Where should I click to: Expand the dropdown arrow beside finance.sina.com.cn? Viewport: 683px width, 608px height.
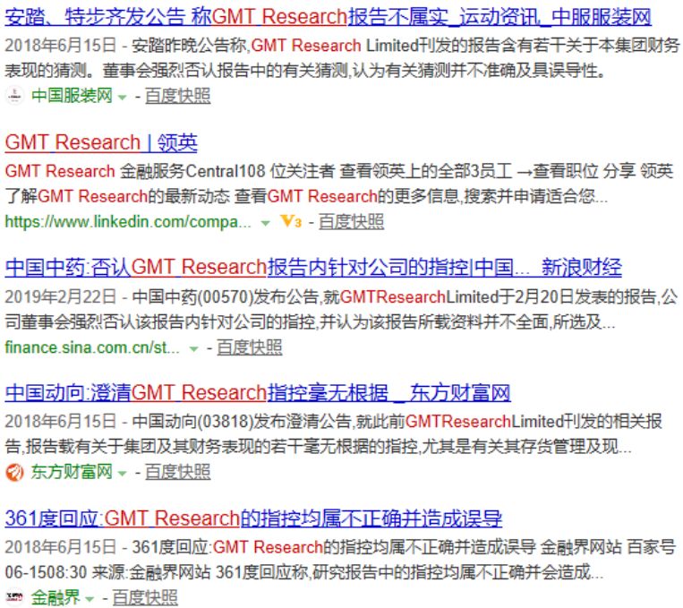point(194,349)
